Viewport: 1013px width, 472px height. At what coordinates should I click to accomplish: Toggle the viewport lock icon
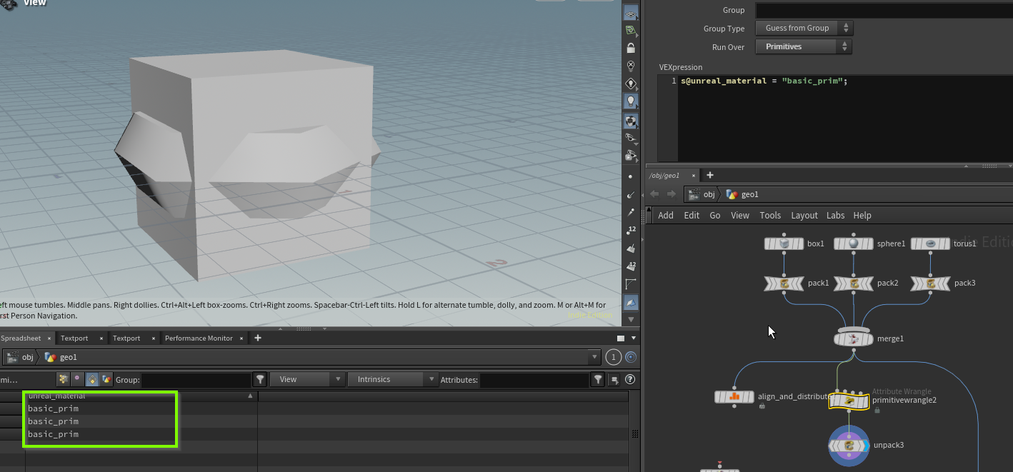pos(631,49)
